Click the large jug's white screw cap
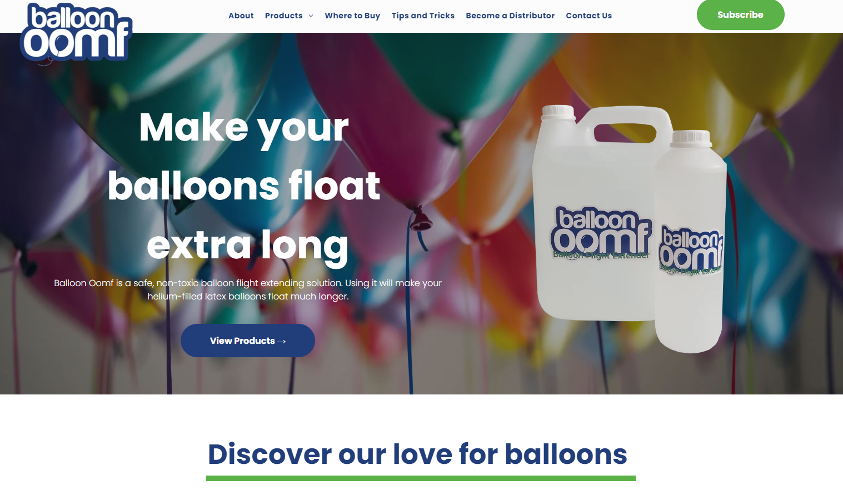This screenshot has height=490, width=843. coord(558,112)
